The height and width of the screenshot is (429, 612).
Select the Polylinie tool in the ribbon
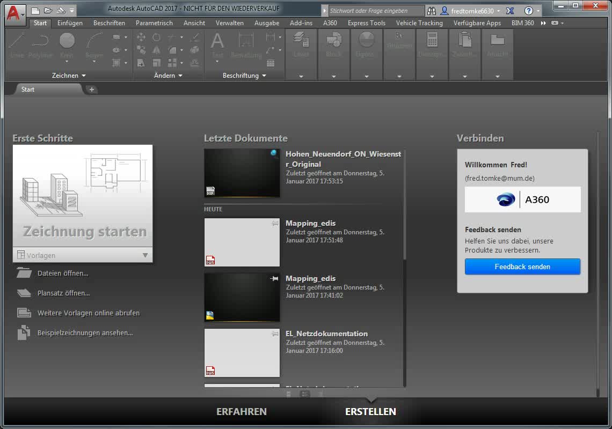(x=40, y=47)
